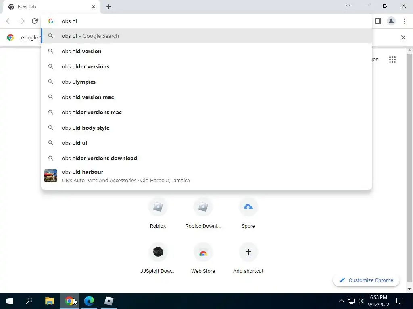
Task: Open File Explorer from the taskbar
Action: click(49, 301)
